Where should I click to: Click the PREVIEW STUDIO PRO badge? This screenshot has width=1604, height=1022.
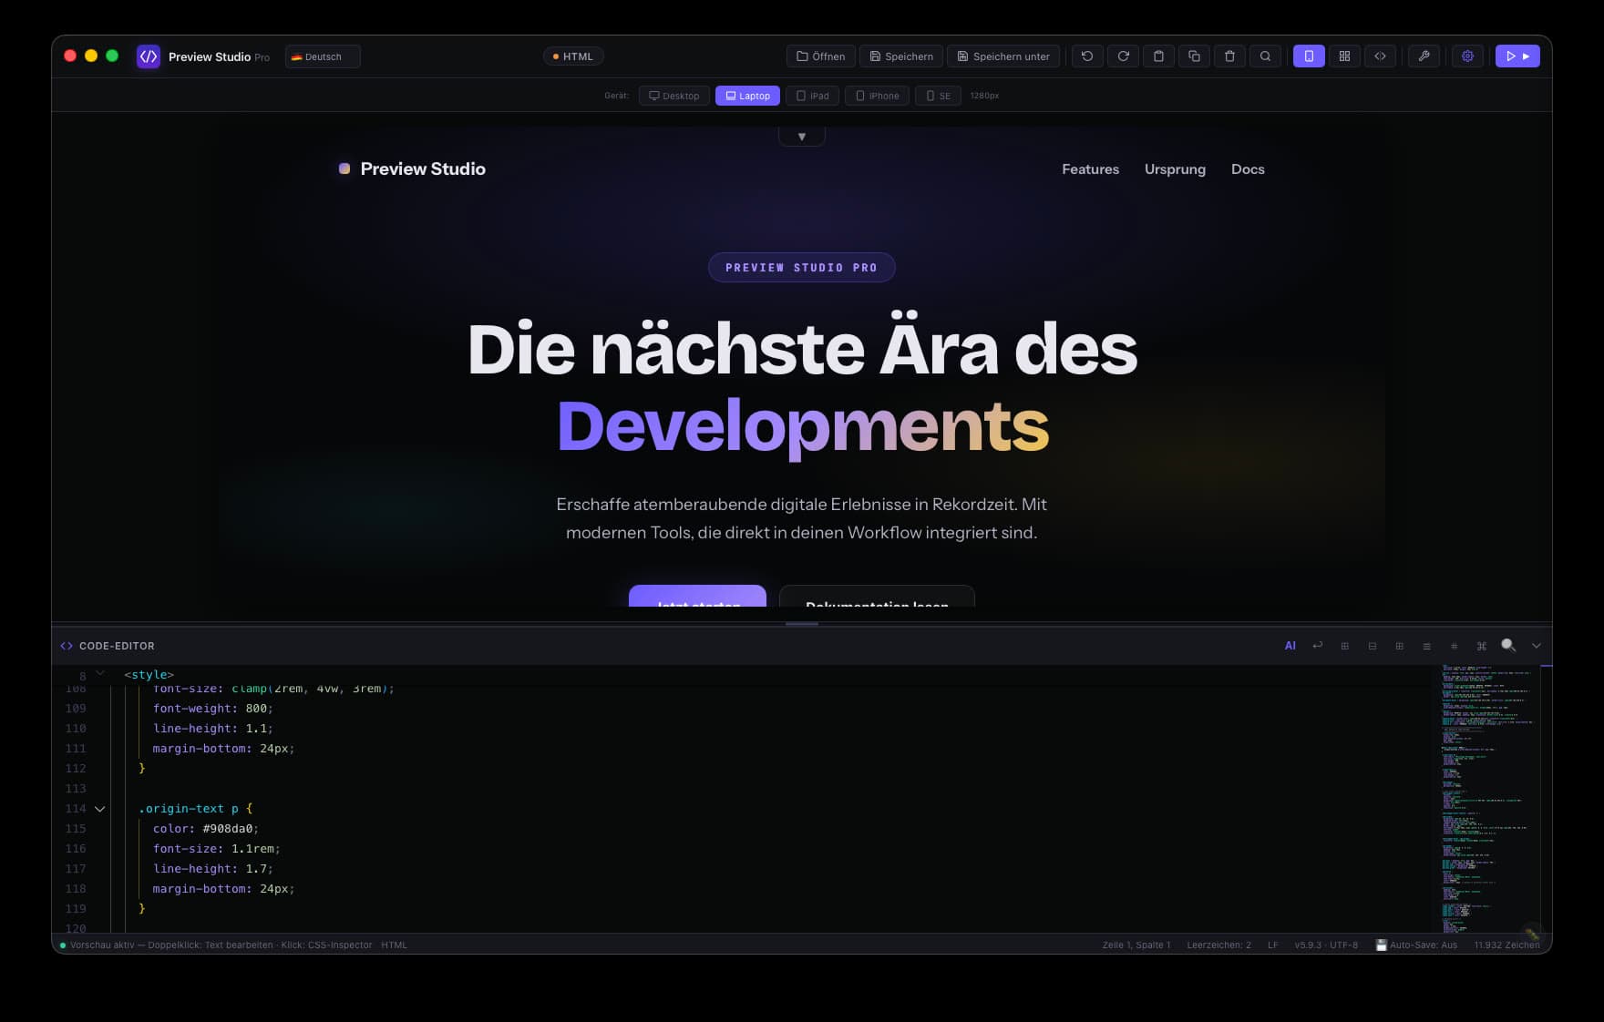click(x=802, y=268)
